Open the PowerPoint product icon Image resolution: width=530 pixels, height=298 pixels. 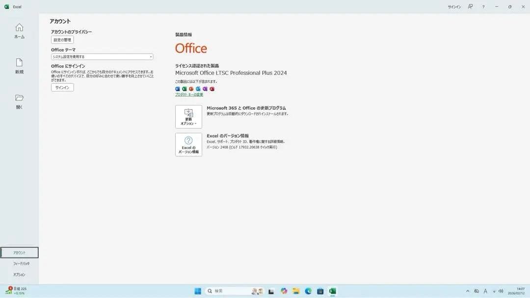pyautogui.click(x=191, y=88)
